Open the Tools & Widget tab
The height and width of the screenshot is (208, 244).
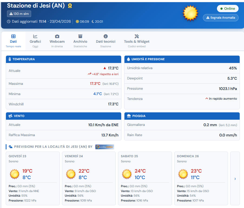pyautogui.click(x=137, y=41)
